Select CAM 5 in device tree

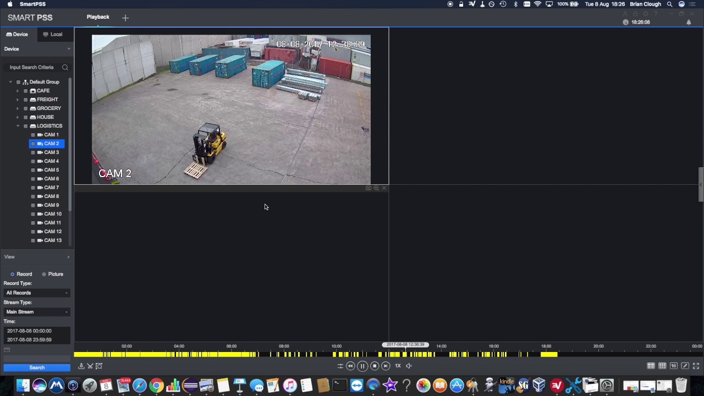51,170
